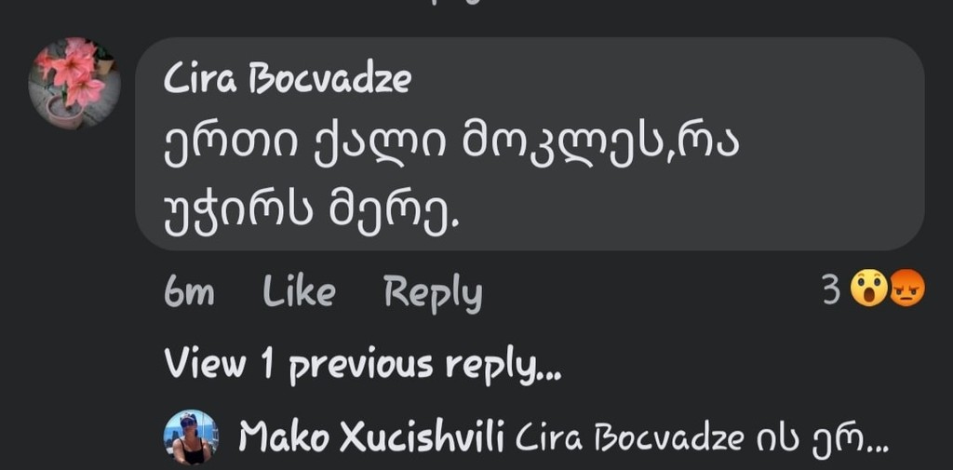This screenshot has width=953, height=470.
Task: Reply to Cira Bocvadze's comment
Action: 433,294
